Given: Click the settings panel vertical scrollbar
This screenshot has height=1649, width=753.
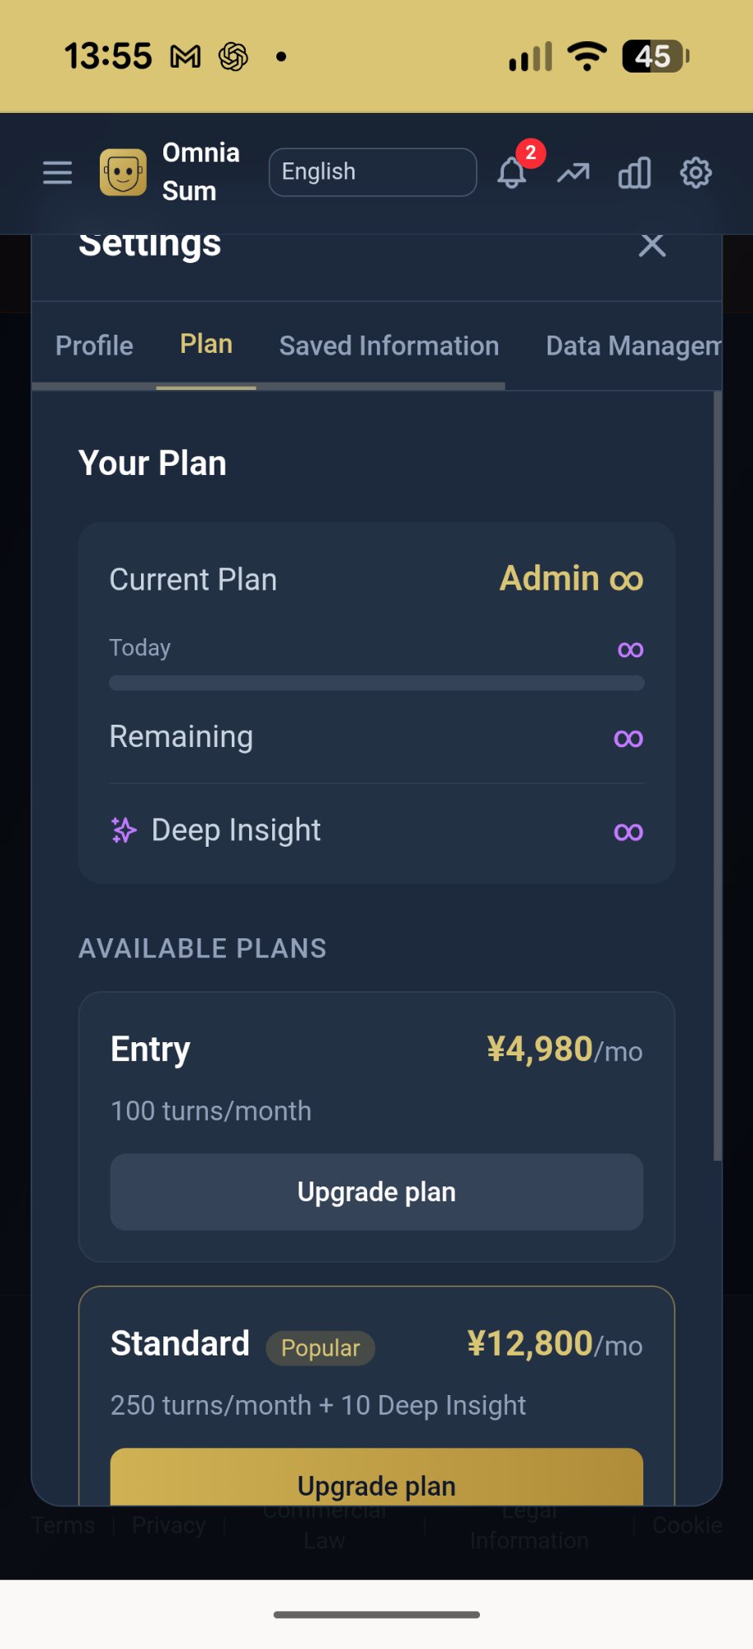Looking at the screenshot, I should [x=718, y=775].
